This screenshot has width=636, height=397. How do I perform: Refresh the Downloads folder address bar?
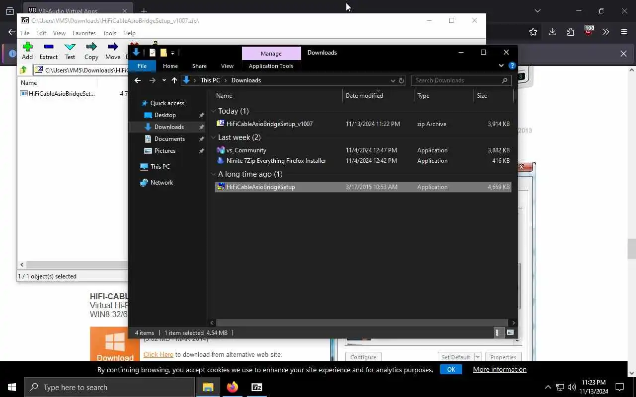pos(401,80)
